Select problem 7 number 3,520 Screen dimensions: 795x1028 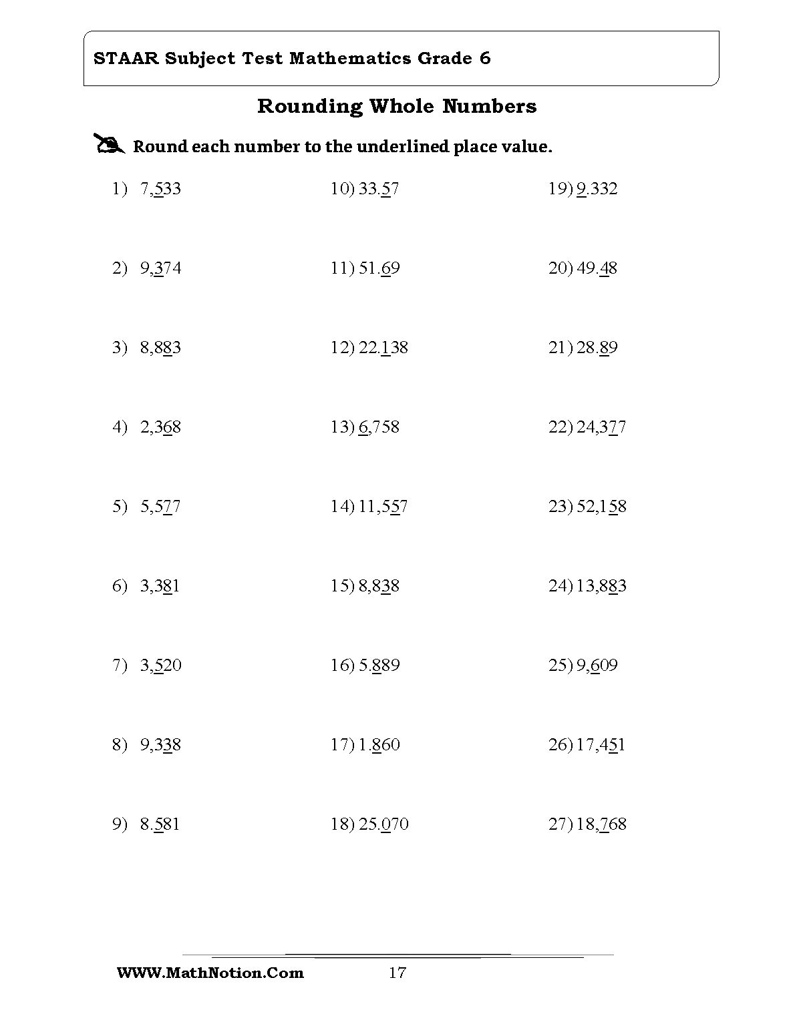point(160,666)
